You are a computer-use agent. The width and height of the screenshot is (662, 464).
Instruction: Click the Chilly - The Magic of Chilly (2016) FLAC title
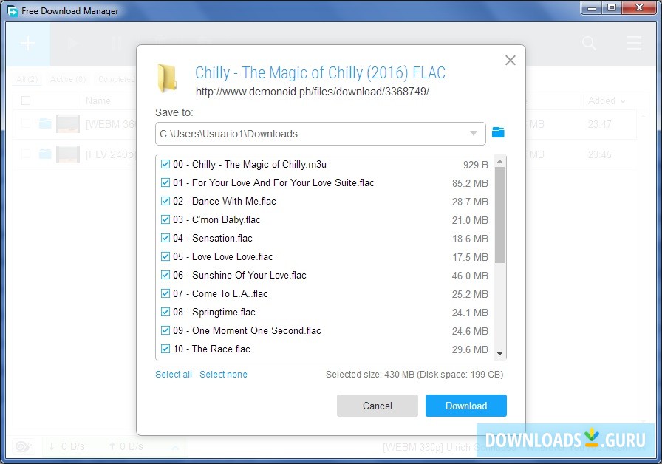320,72
